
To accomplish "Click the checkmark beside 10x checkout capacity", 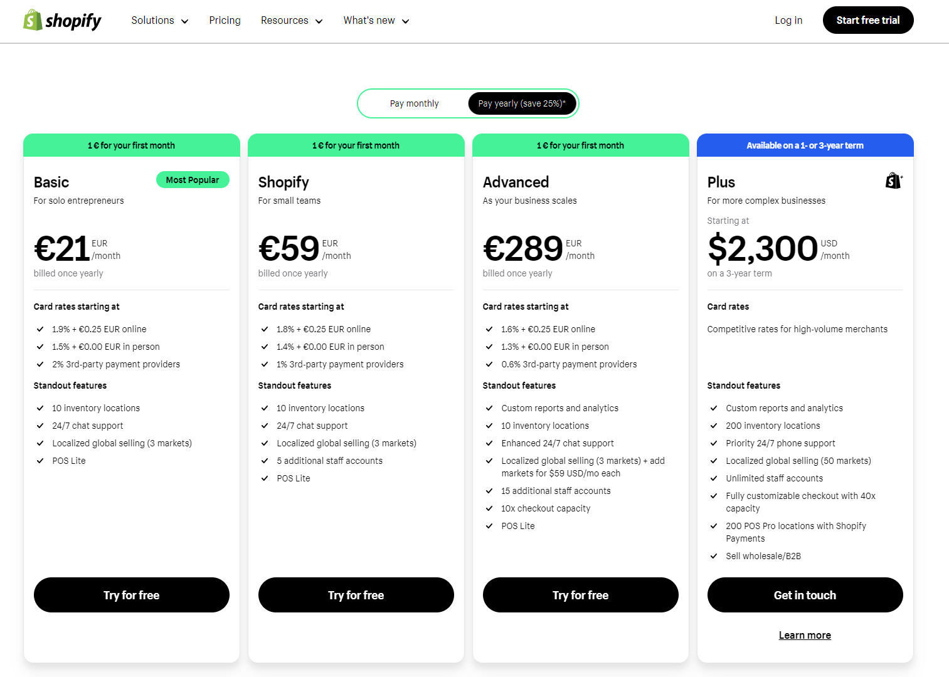I will click(489, 508).
